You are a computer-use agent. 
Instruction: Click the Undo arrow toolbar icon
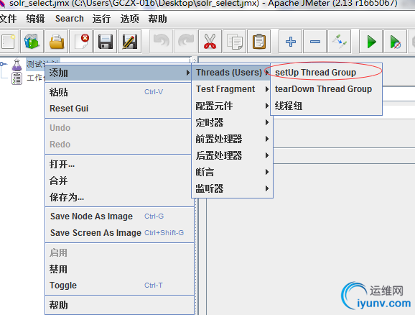tap(161, 42)
